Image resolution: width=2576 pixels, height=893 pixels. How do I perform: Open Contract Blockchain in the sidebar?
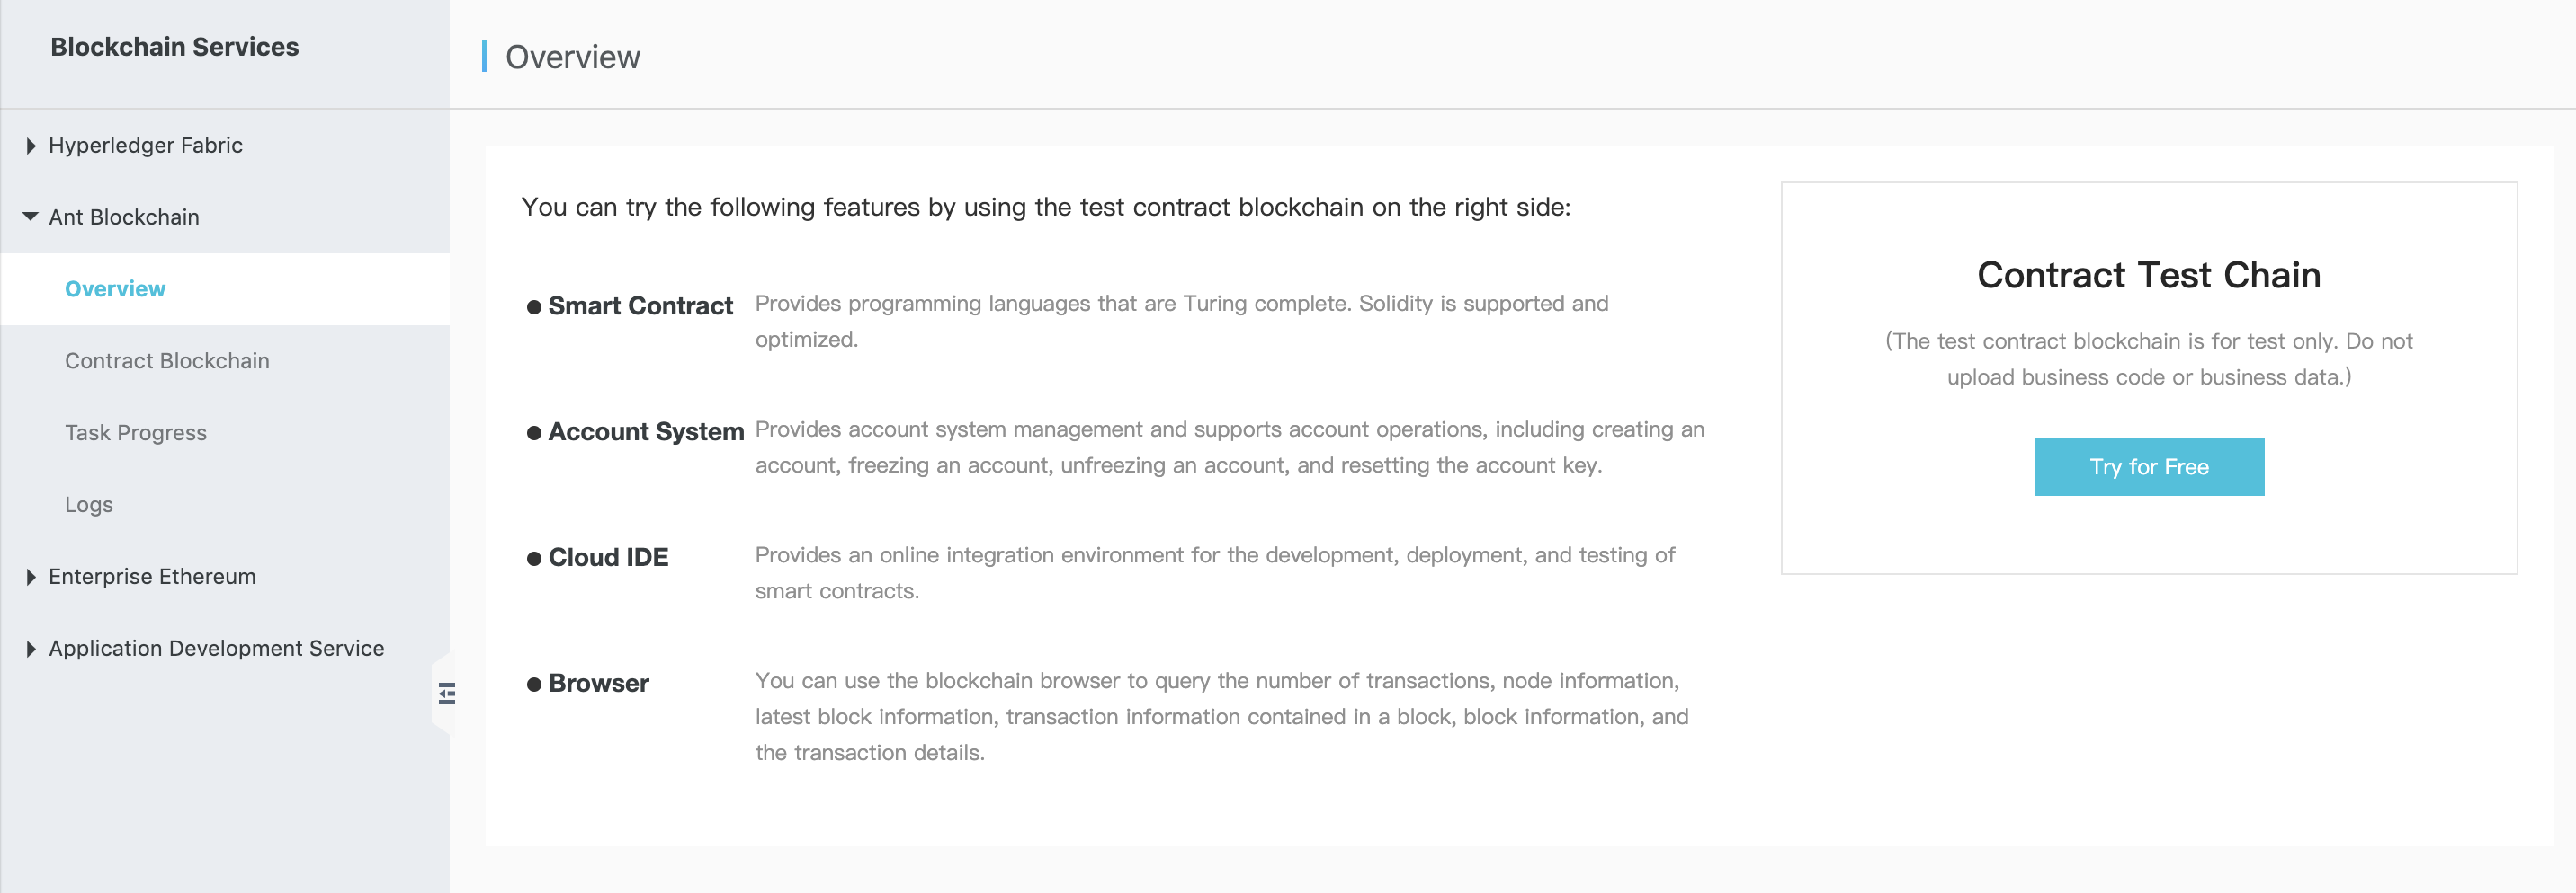point(167,360)
